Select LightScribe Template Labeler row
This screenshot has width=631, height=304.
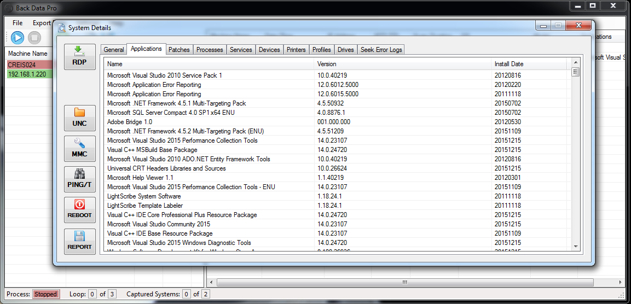(x=338, y=206)
